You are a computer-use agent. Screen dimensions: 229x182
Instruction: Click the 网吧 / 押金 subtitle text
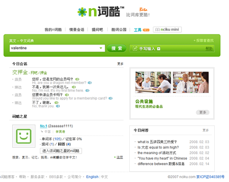39,73
